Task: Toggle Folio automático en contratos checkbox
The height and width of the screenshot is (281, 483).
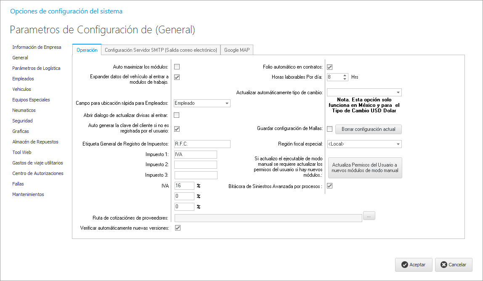Action: click(x=330, y=67)
